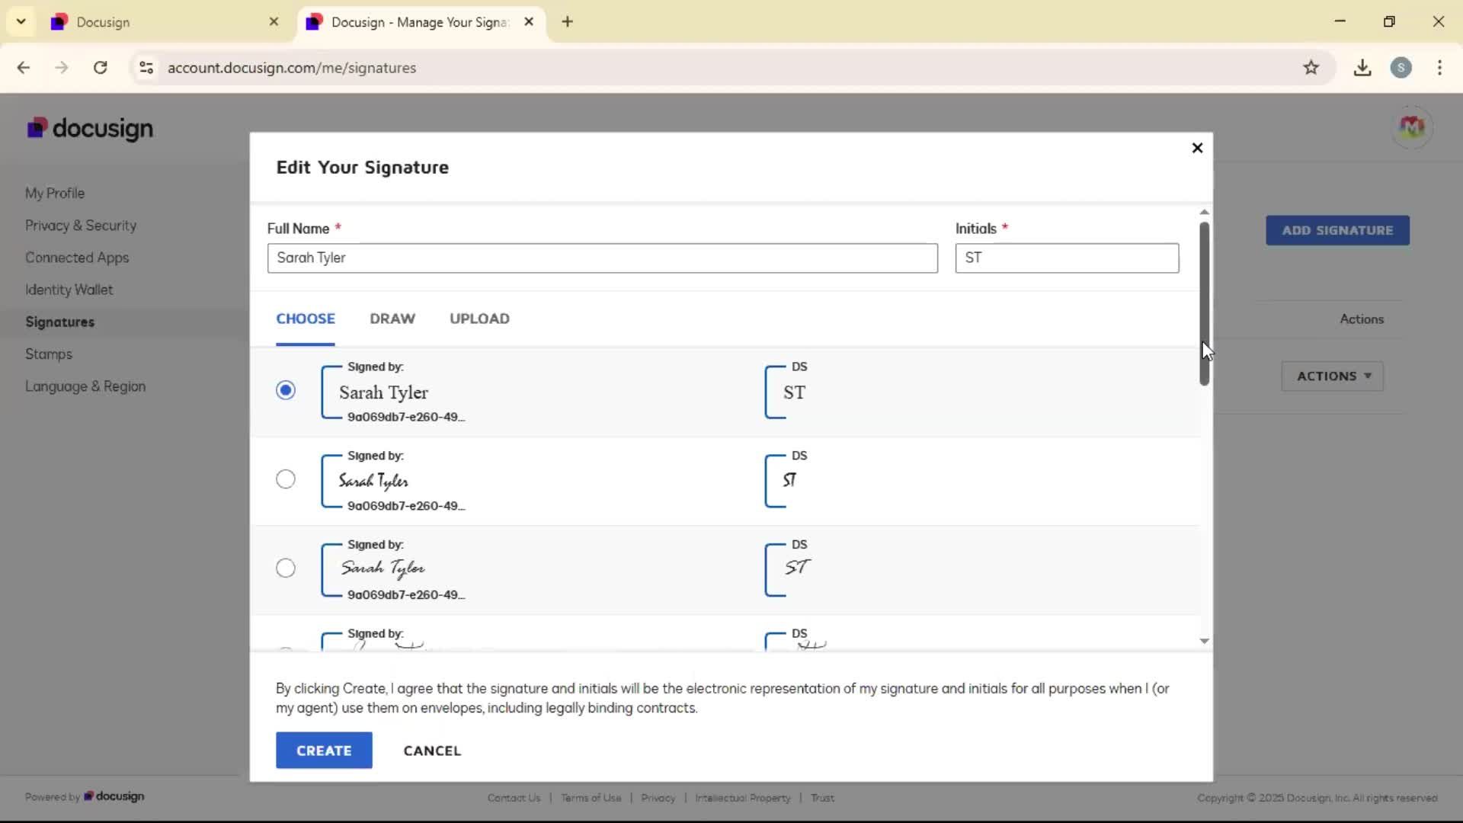1463x823 pixels.
Task: Select the second cursive signature style radio
Action: pyautogui.click(x=286, y=479)
